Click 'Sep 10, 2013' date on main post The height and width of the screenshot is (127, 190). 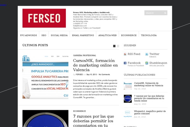coord(92,75)
